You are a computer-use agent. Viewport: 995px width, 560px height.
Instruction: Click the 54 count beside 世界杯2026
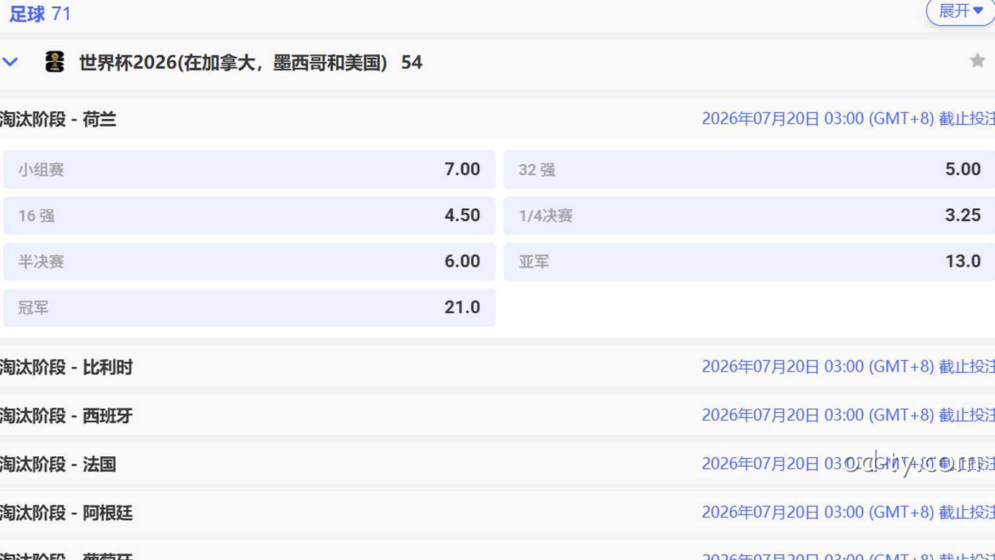click(x=414, y=62)
